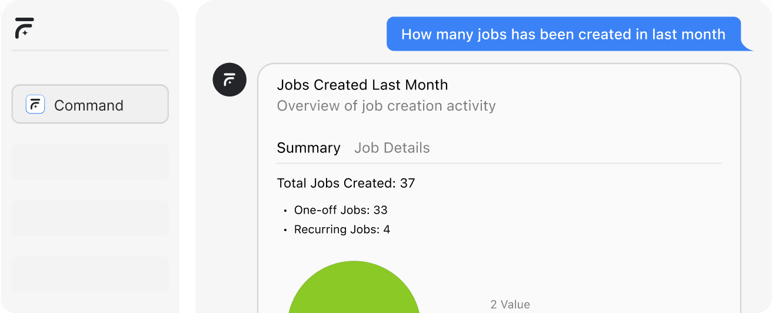Viewport: 772px width, 313px height.
Task: Click the green pie chart segment
Action: click(x=354, y=291)
